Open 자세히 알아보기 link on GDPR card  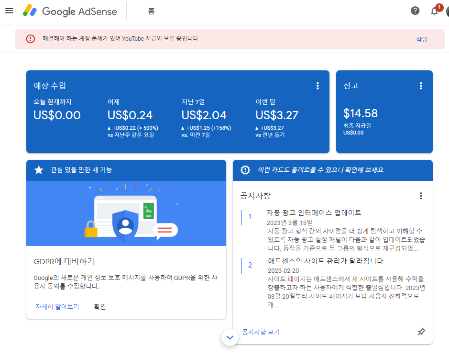(57, 307)
